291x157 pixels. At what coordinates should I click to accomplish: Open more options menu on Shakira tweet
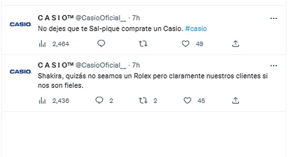(274, 66)
